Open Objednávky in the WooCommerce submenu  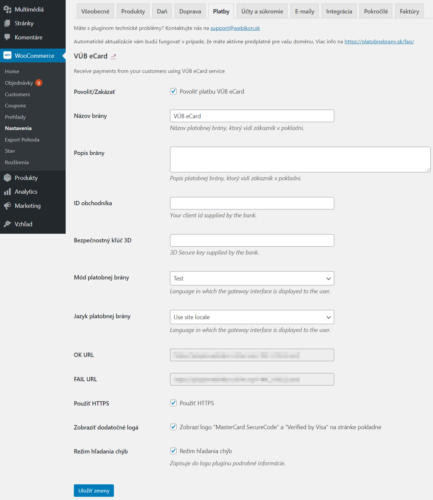point(19,83)
